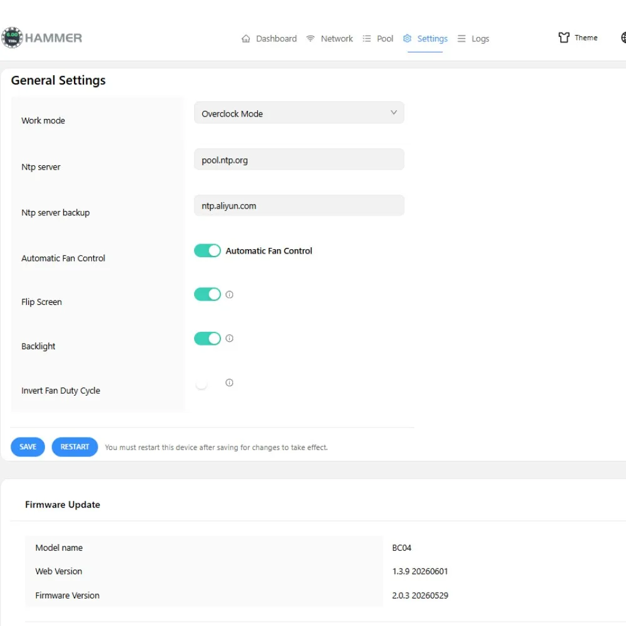Click the 'Model name' row label

coord(59,548)
